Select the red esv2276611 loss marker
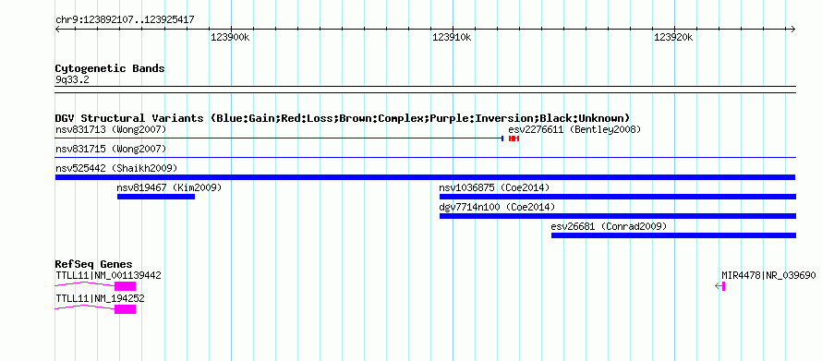This screenshot has width=822, height=361. tap(514, 138)
